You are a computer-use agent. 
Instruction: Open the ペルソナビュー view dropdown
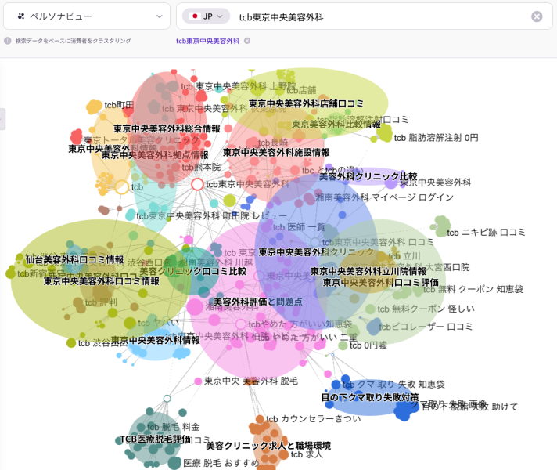click(x=87, y=16)
